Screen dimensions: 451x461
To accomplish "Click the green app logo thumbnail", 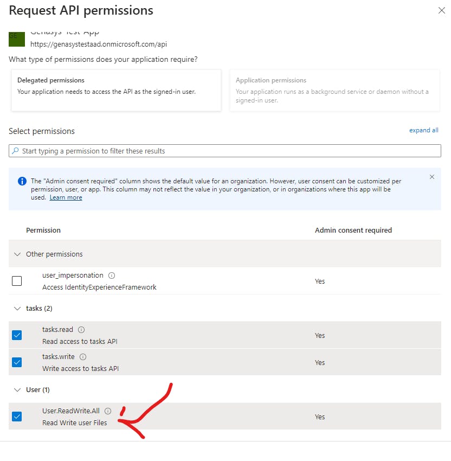I will (17, 39).
